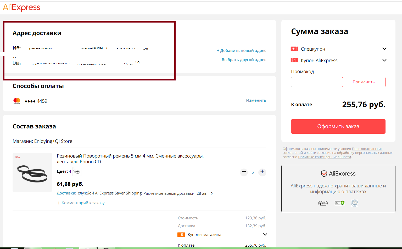402x249 pixels.
Task: Expand the Купоны магазина section
Action: tap(265, 235)
